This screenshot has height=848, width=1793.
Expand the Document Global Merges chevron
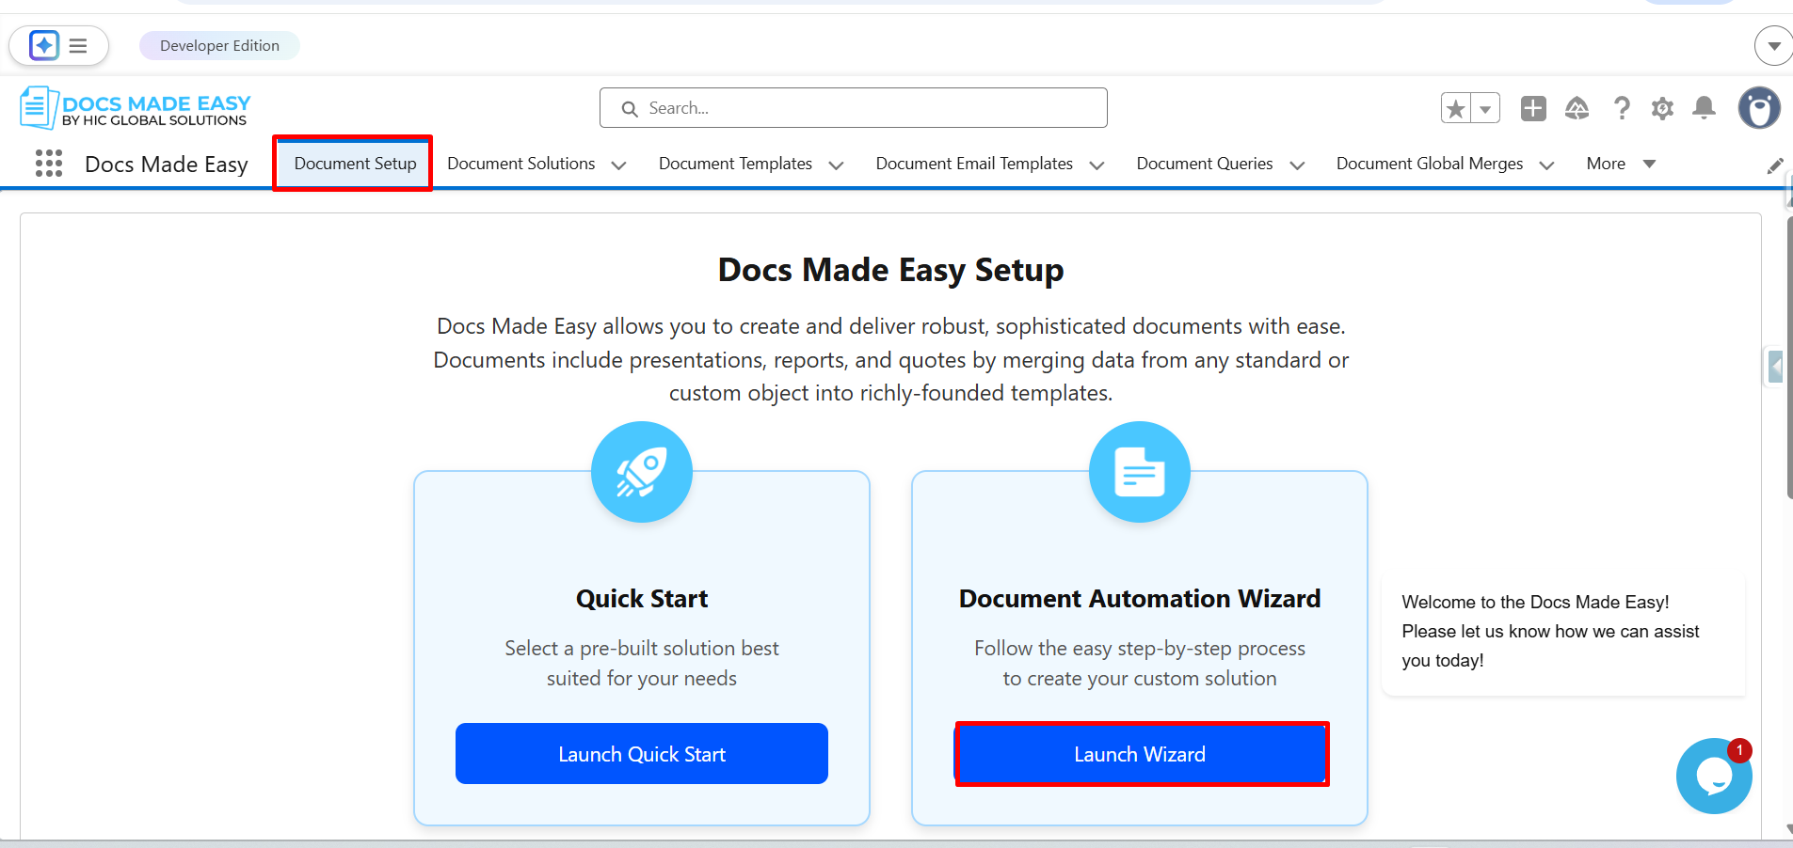(x=1546, y=165)
